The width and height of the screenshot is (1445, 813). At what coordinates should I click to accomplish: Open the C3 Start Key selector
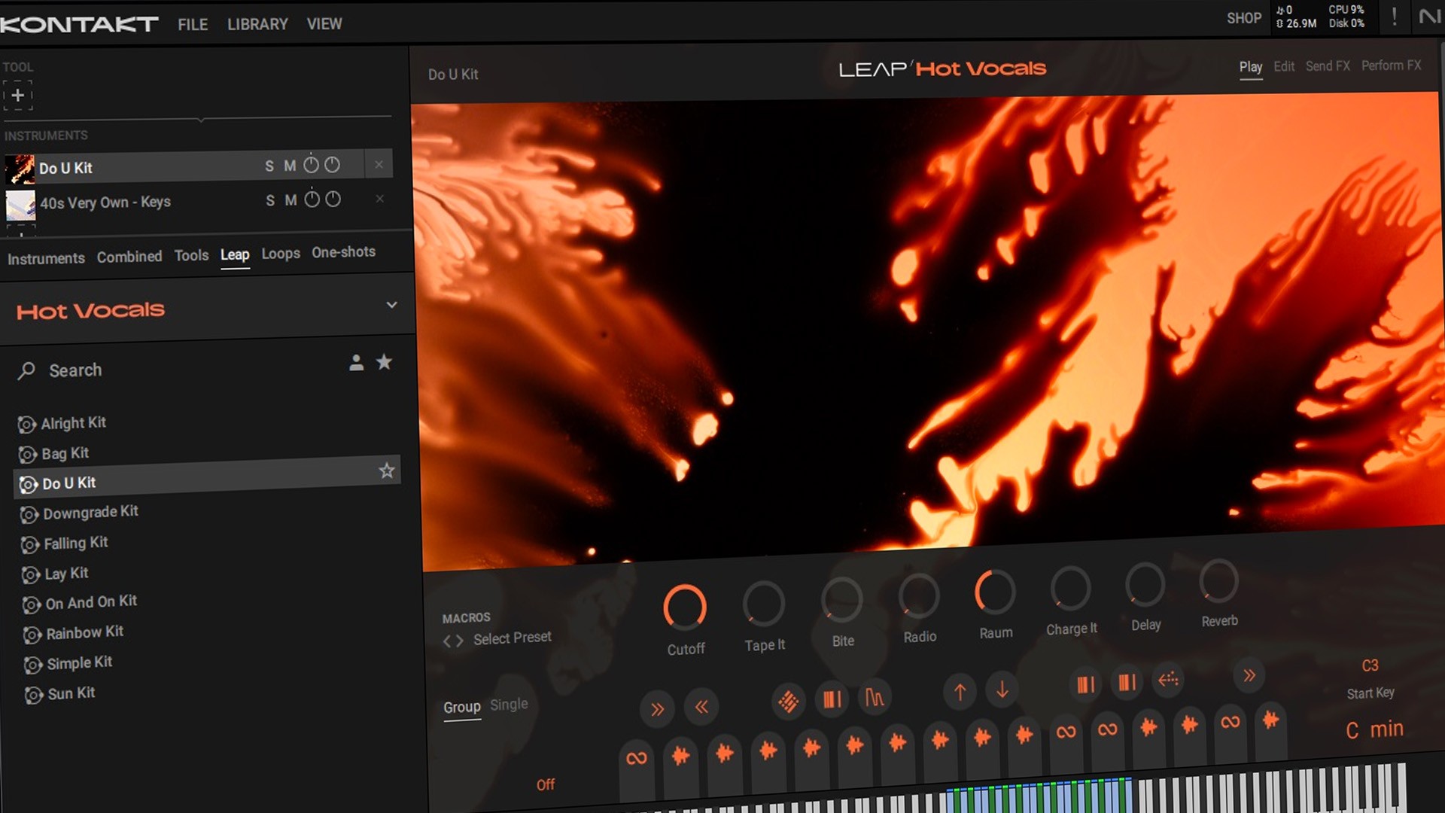point(1370,666)
